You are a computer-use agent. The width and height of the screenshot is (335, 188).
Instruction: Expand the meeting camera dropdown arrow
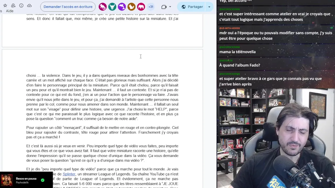pos(170,7)
